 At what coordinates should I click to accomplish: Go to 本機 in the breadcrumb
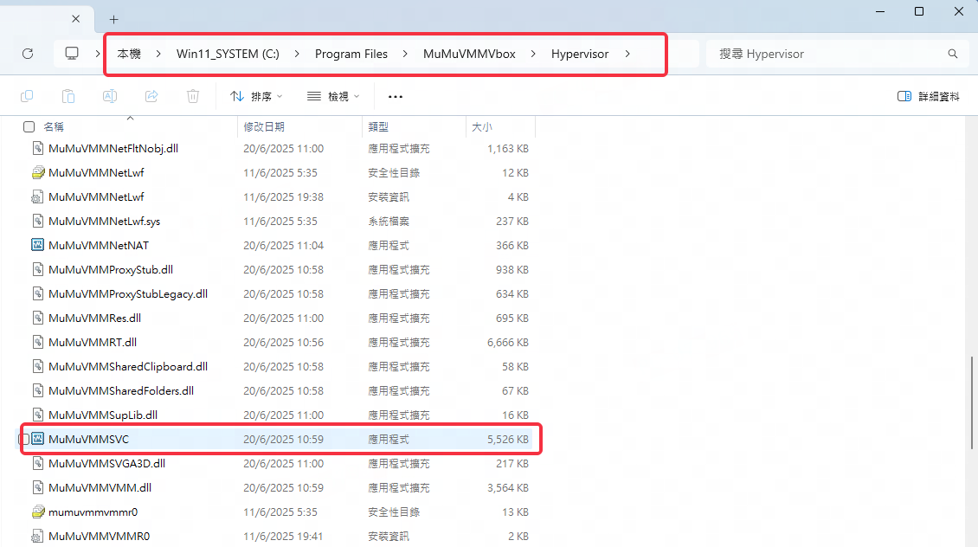[129, 54]
